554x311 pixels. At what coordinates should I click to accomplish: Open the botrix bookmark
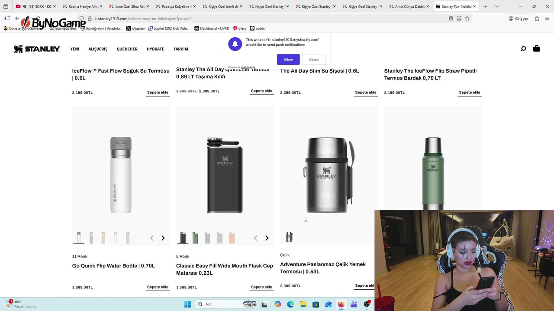point(257,29)
